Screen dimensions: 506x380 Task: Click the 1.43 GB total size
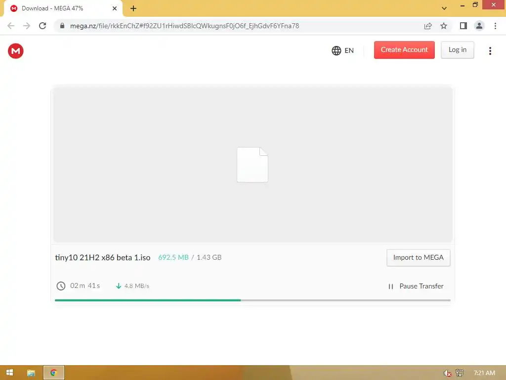209,257
